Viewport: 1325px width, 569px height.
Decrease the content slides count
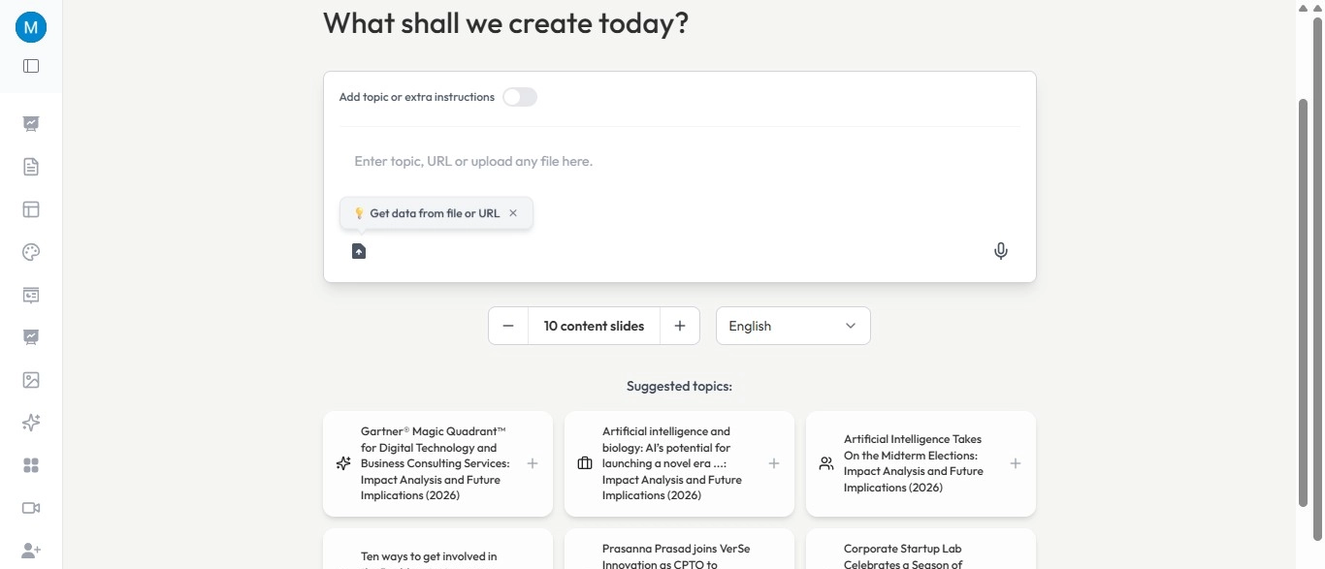pyautogui.click(x=508, y=326)
